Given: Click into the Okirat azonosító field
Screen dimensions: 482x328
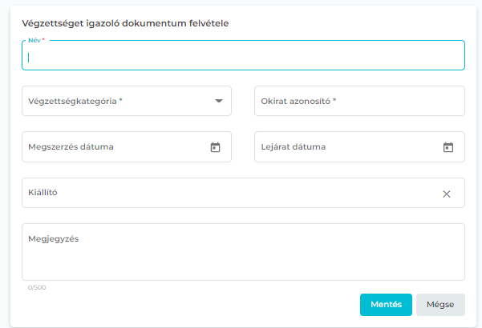Looking at the screenshot, I should click(x=359, y=102).
